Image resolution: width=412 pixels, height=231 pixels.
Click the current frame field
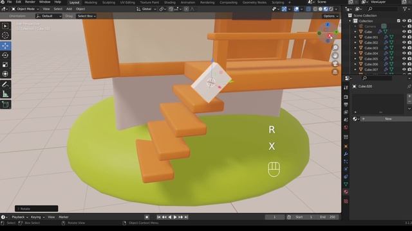tap(275, 217)
